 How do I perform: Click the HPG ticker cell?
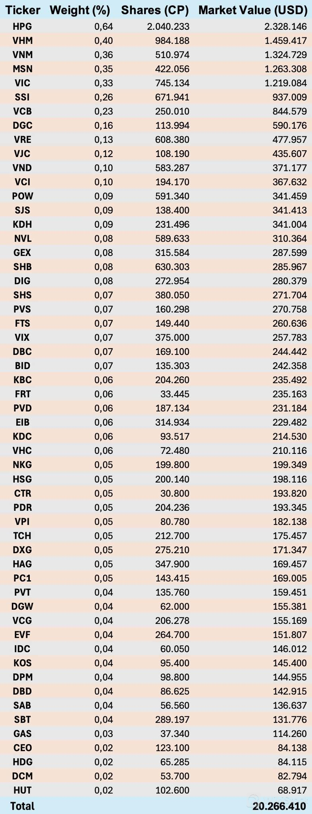(x=22, y=27)
